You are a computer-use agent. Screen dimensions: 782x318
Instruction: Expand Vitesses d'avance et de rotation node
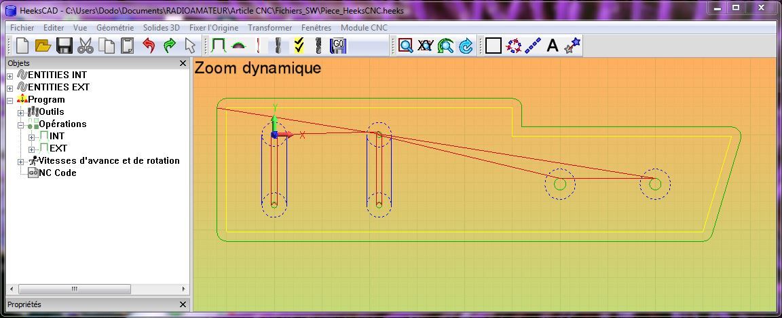click(x=21, y=162)
